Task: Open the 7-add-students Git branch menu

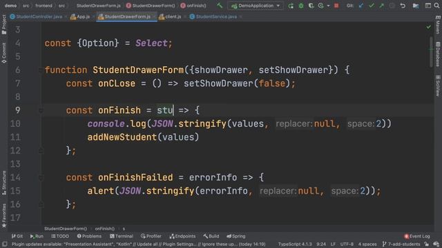Action: pos(401,244)
